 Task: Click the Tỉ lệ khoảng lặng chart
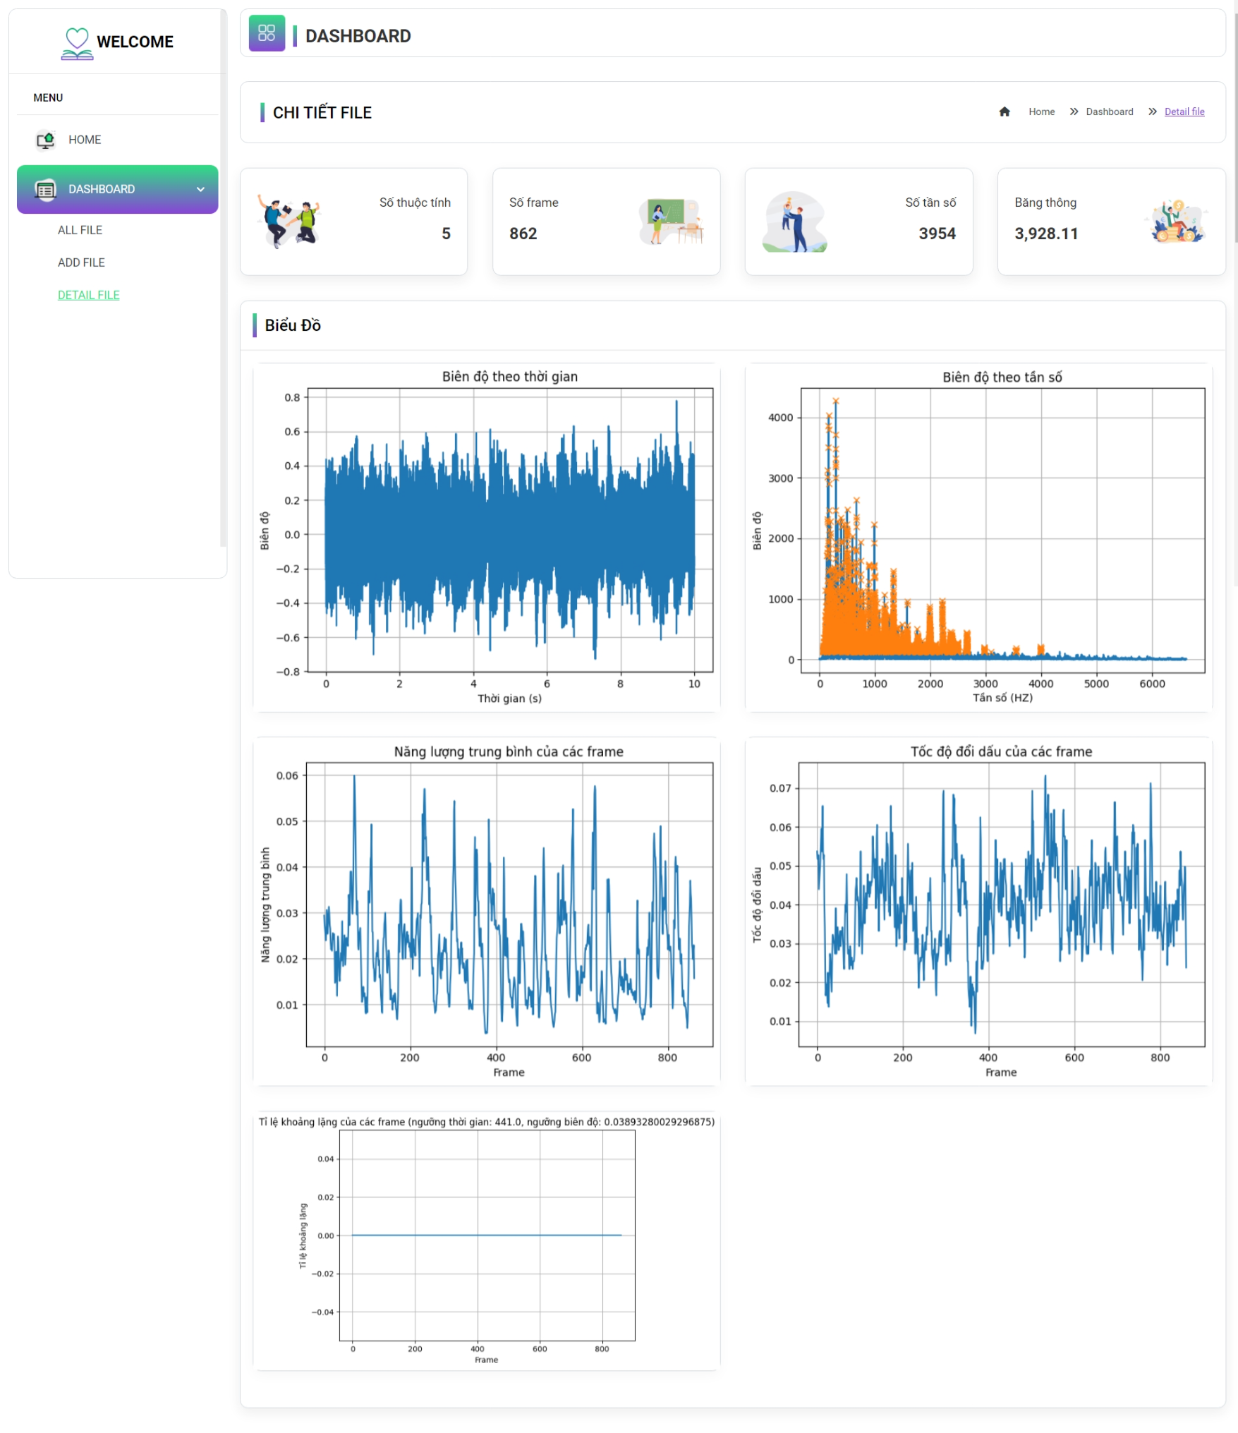pyautogui.click(x=487, y=1240)
